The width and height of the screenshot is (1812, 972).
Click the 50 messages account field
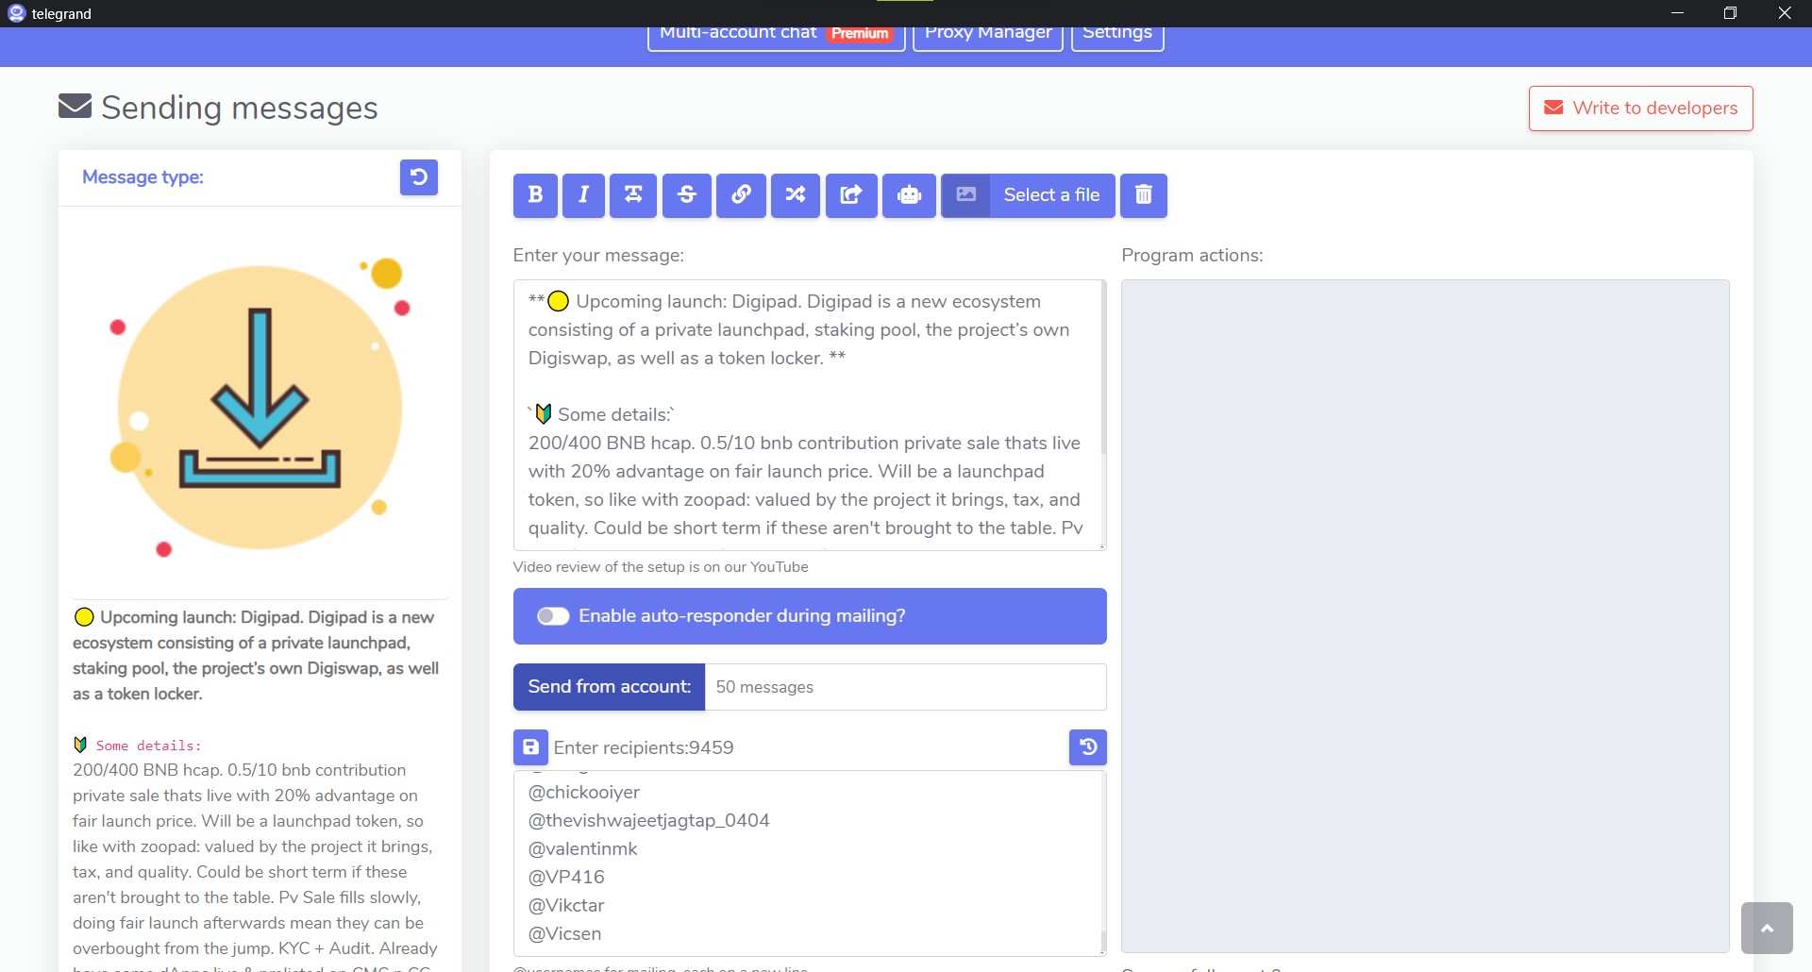[x=905, y=687]
